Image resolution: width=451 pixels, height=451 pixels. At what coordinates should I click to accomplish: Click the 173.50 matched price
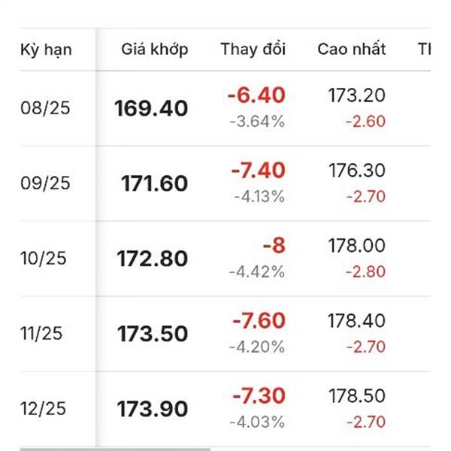(153, 334)
